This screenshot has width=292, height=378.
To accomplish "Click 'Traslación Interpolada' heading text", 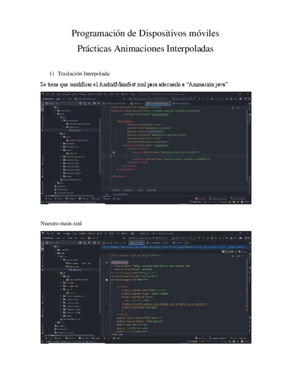I will click(x=83, y=74).
